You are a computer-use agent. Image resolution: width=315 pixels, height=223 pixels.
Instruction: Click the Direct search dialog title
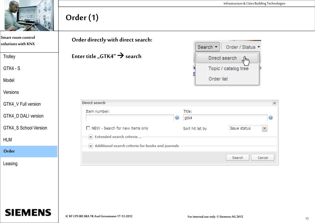pyautogui.click(x=94, y=103)
